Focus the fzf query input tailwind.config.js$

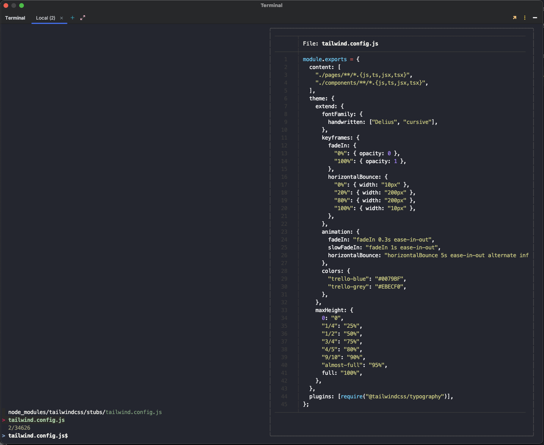pos(38,436)
